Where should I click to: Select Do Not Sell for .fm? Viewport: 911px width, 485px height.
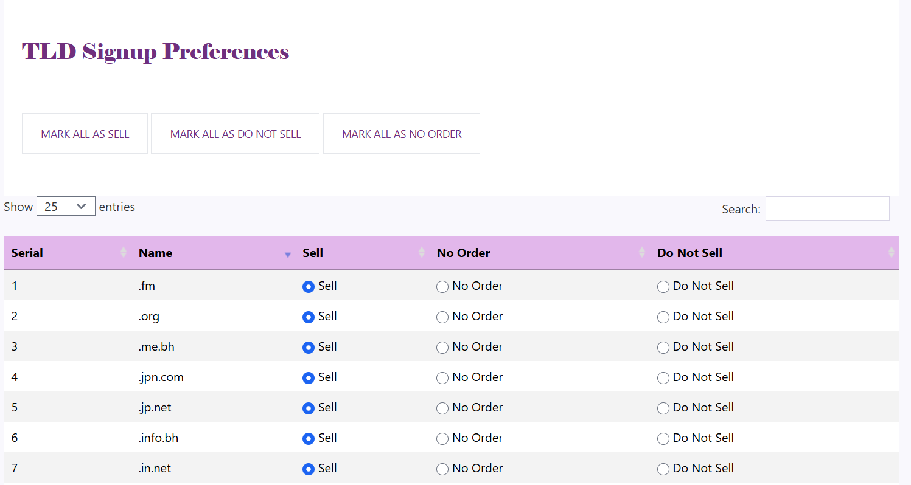click(x=663, y=287)
